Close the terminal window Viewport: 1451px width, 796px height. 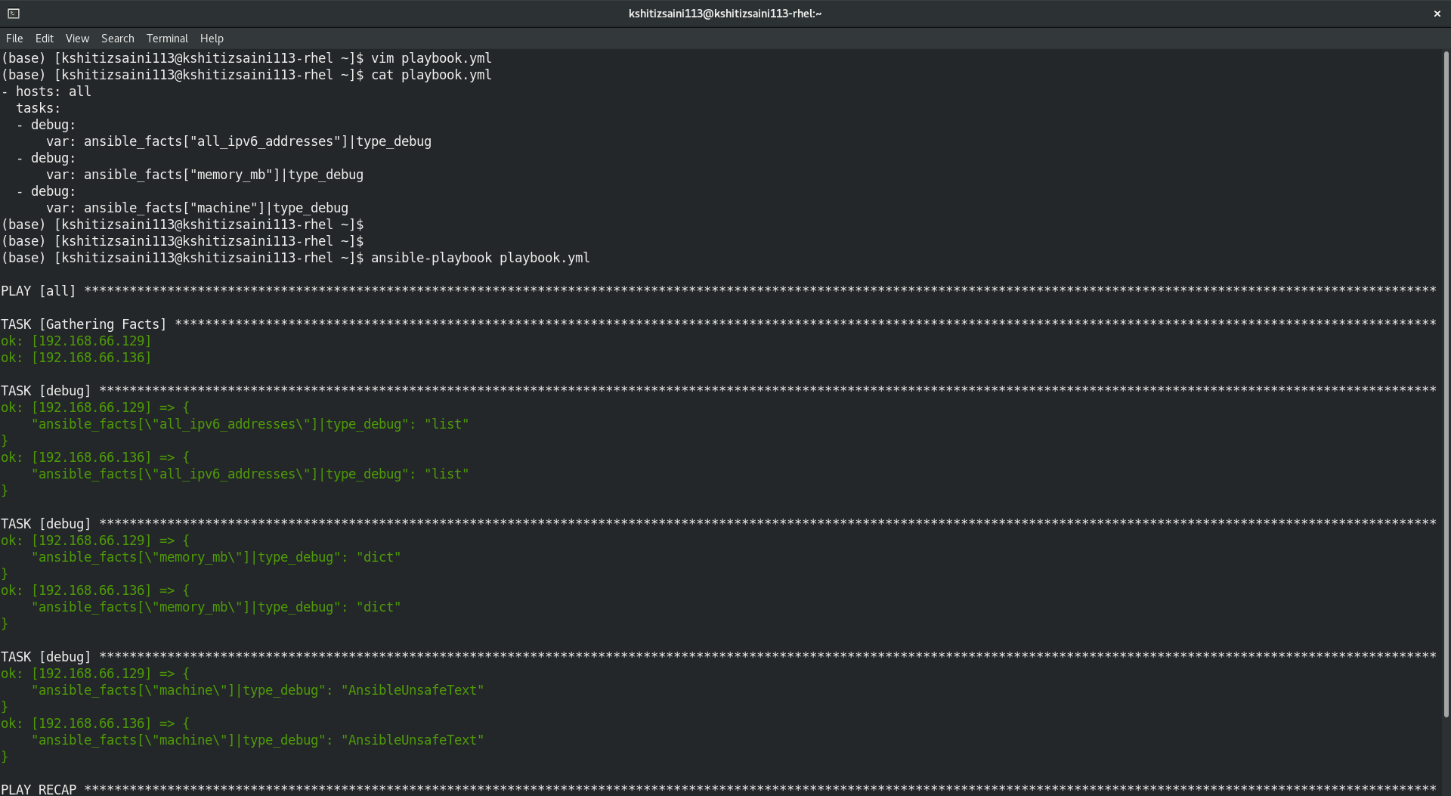click(1437, 14)
